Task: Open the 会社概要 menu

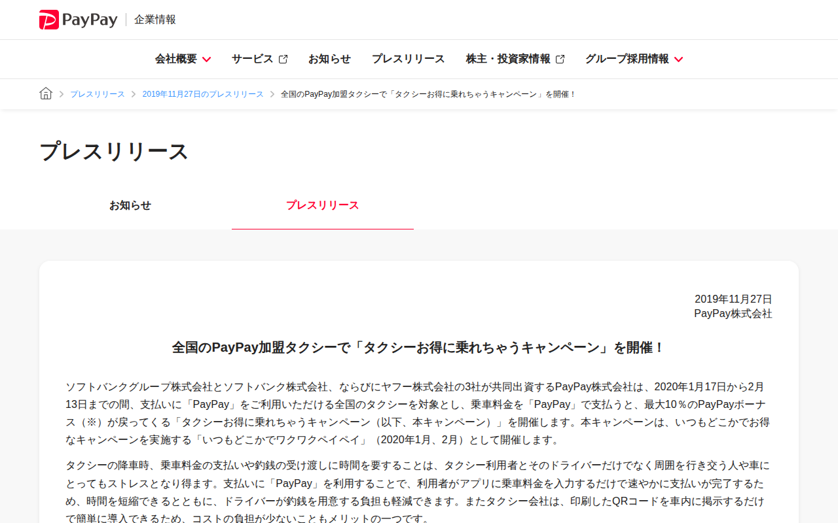Action: 183,59
